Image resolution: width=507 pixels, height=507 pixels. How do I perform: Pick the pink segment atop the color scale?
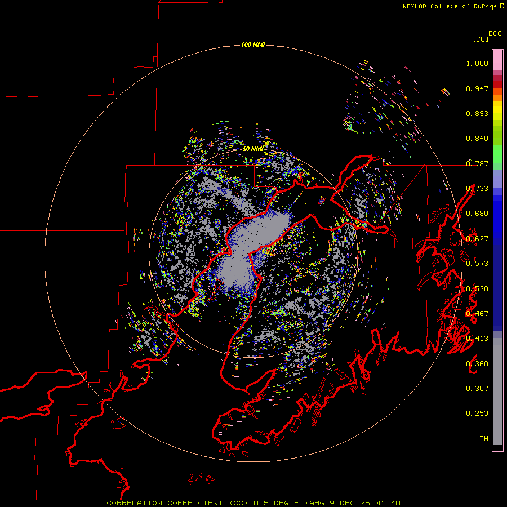click(497, 60)
